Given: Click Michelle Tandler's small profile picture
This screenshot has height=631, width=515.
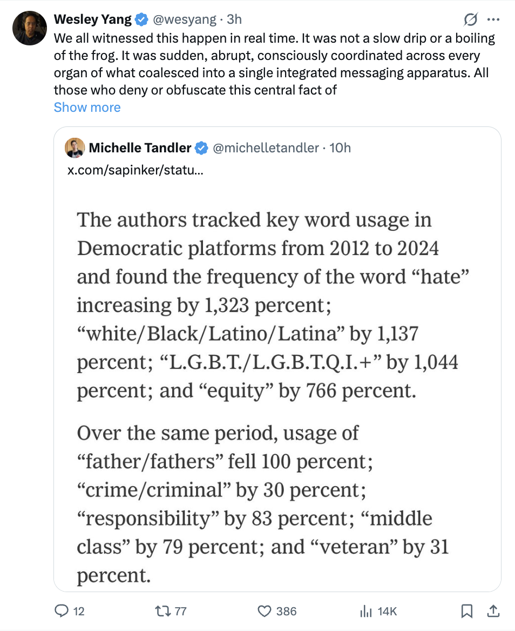Looking at the screenshot, I should (75, 148).
